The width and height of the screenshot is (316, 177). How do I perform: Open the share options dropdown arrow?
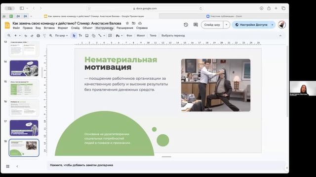pos(272,25)
